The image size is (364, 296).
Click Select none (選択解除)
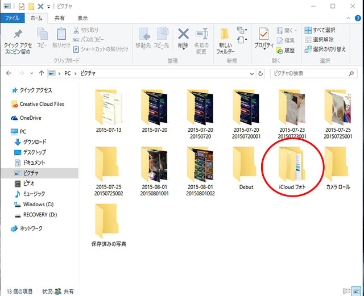(x=319, y=40)
